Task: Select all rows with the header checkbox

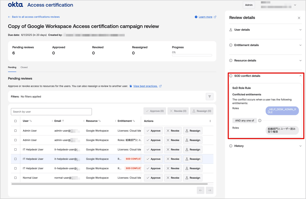Action: point(15,121)
